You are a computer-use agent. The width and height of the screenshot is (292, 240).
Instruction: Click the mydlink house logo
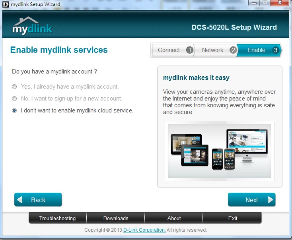(32, 25)
